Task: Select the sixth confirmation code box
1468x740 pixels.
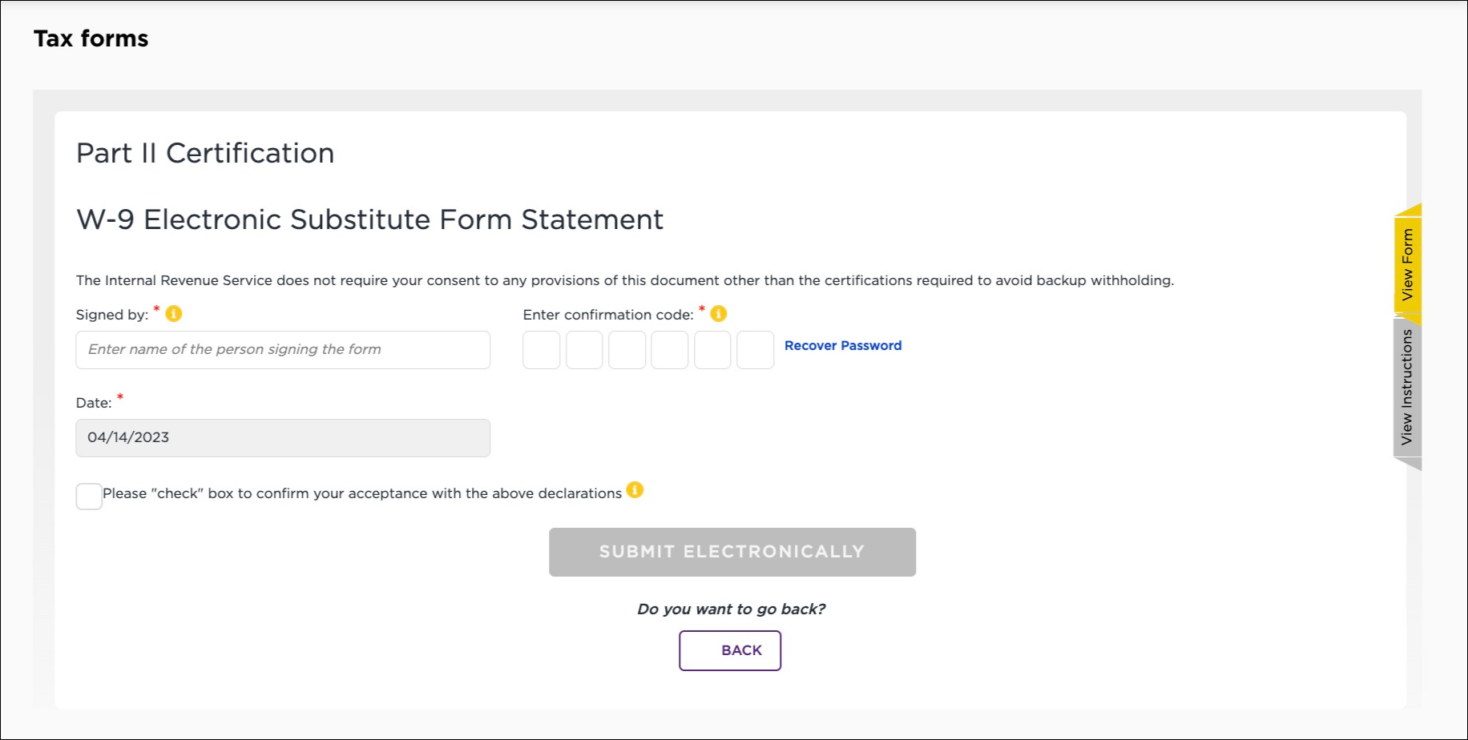Action: (755, 350)
